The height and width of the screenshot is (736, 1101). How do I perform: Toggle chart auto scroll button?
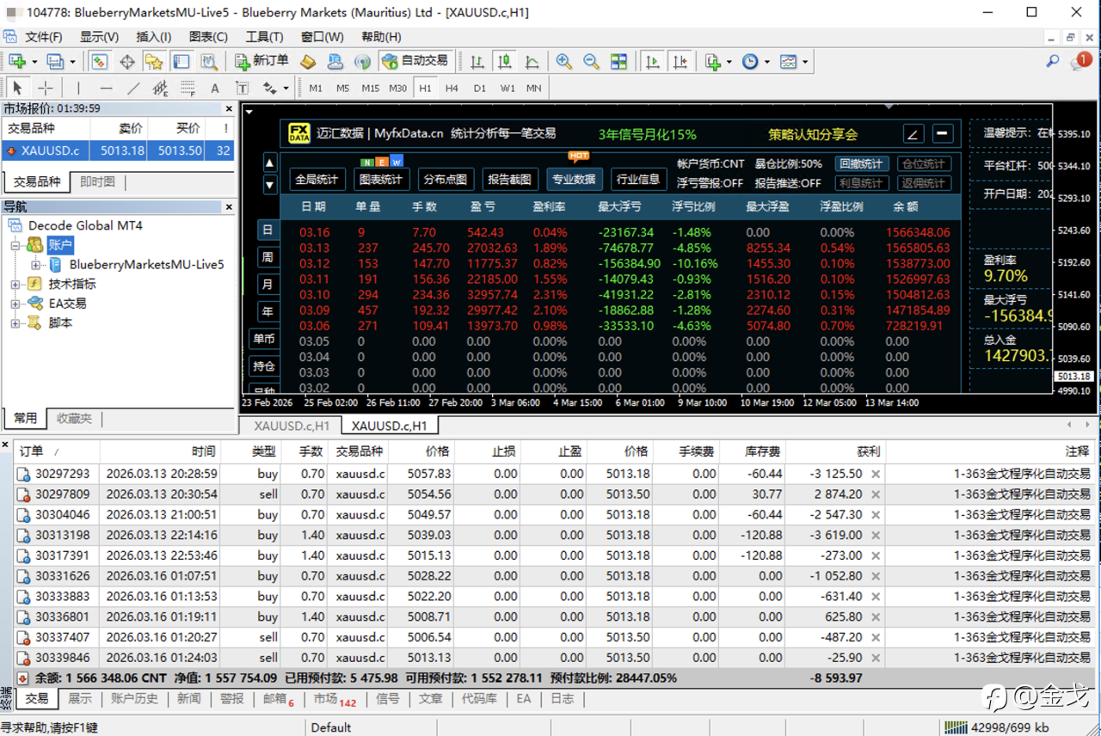pyautogui.click(x=653, y=61)
